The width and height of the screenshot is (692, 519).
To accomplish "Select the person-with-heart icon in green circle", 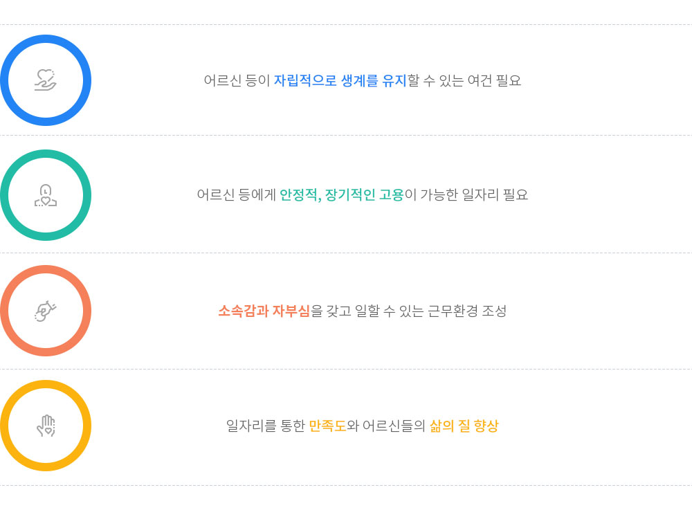I will [x=46, y=195].
